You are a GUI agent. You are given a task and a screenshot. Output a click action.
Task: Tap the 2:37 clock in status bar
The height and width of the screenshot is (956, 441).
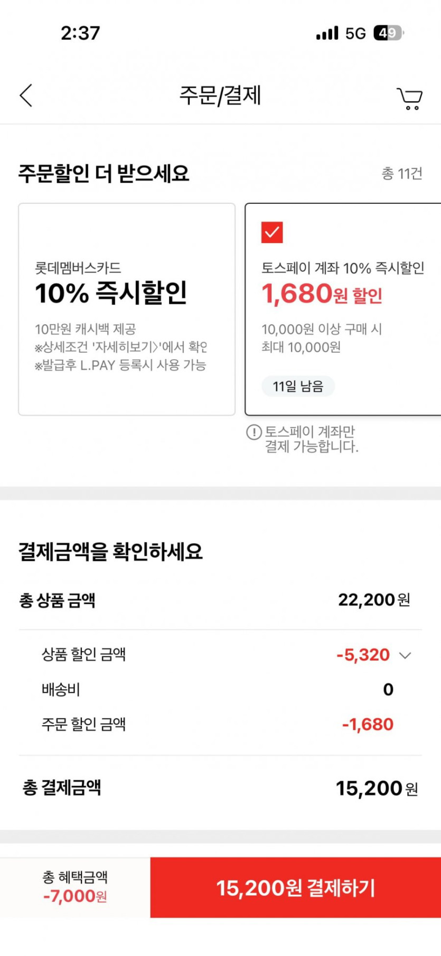80,33
